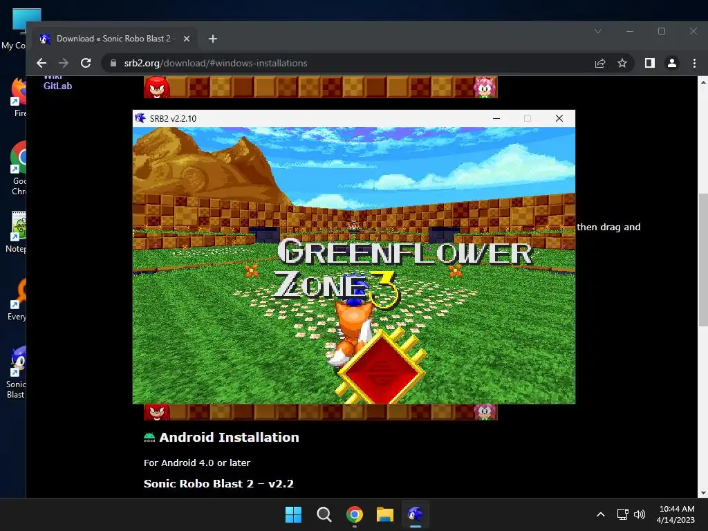Screen dimensions: 708x531
Task: Click the Amy icon in top banner
Action: click(485, 86)
